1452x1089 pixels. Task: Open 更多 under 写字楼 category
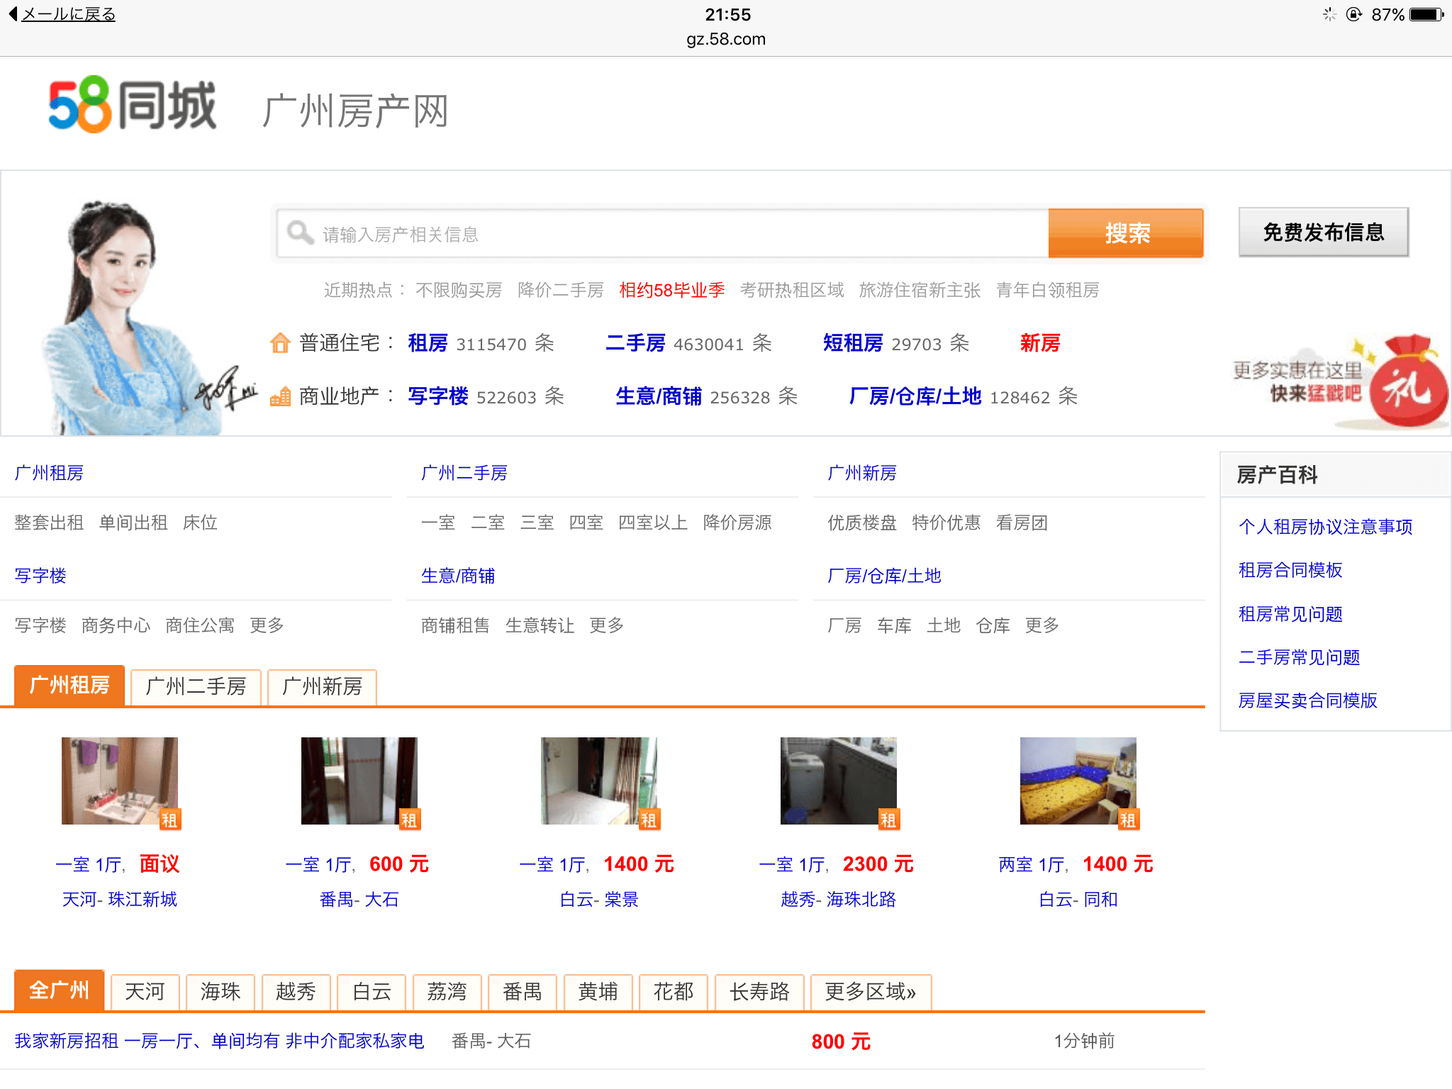tap(267, 625)
